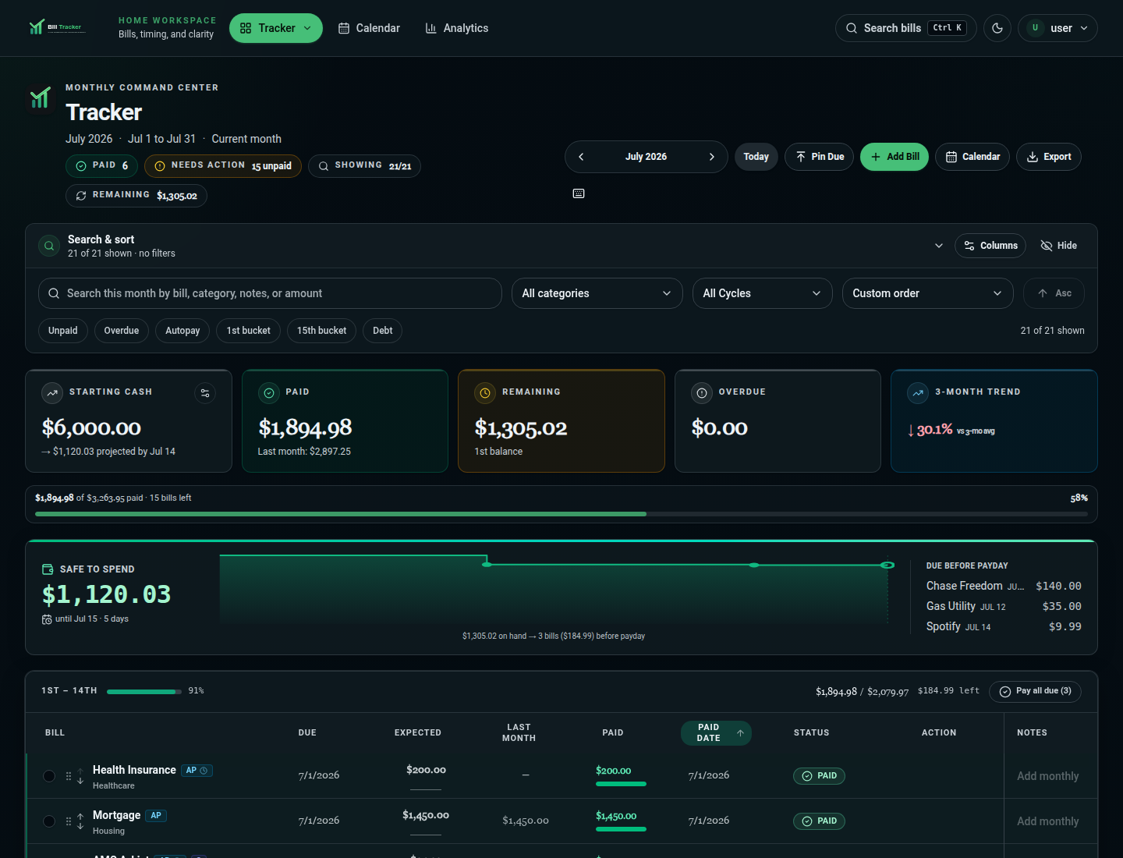Click the Remaining card clock icon

tap(485, 393)
